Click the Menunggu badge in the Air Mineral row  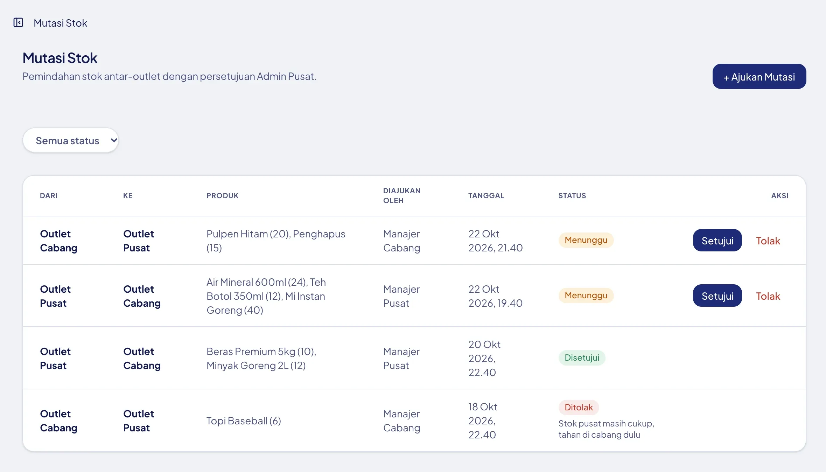586,296
